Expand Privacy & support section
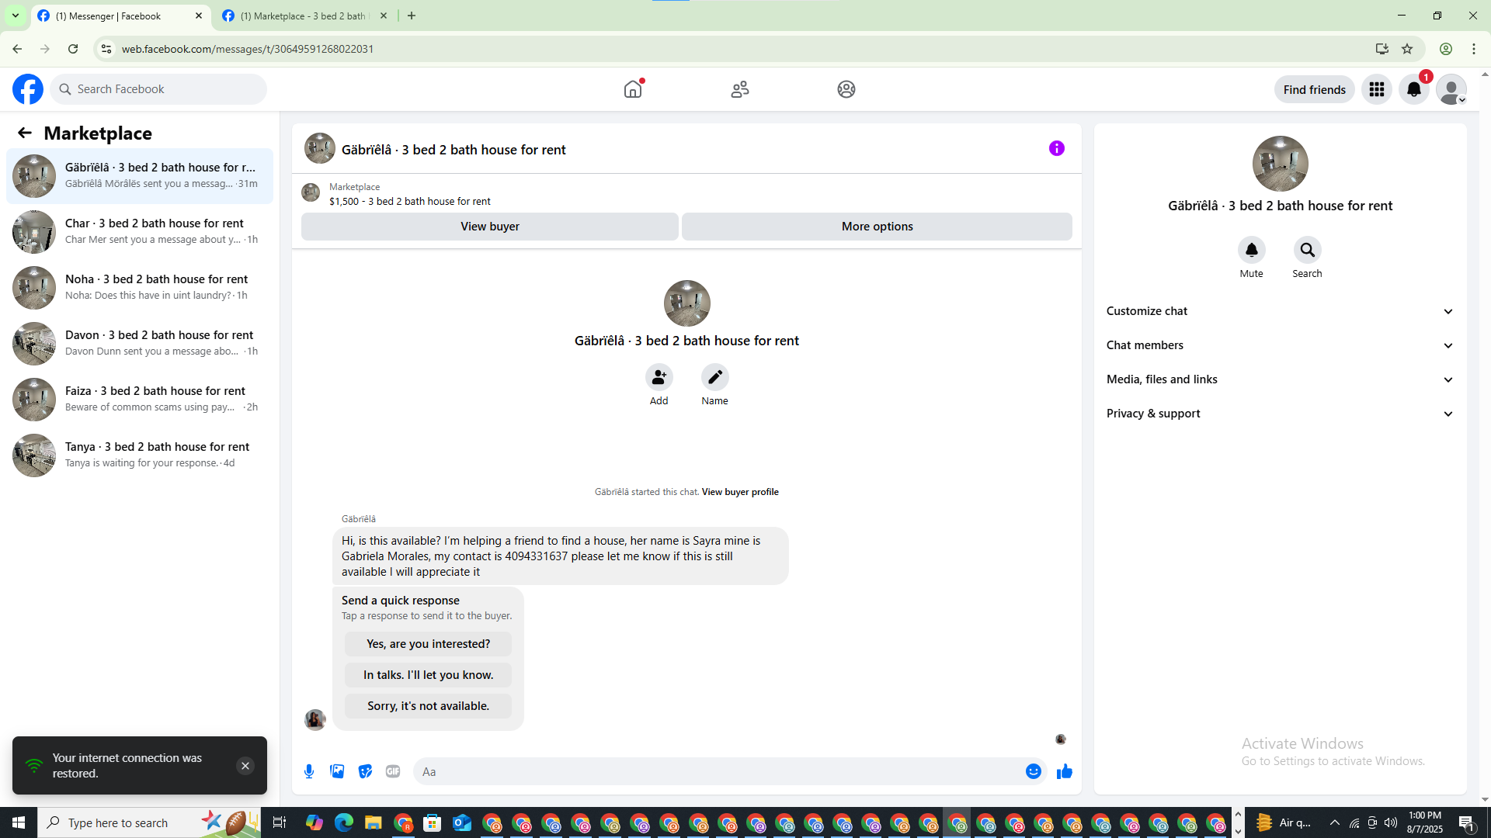Screen dimensions: 1491x838 coord(1279,414)
